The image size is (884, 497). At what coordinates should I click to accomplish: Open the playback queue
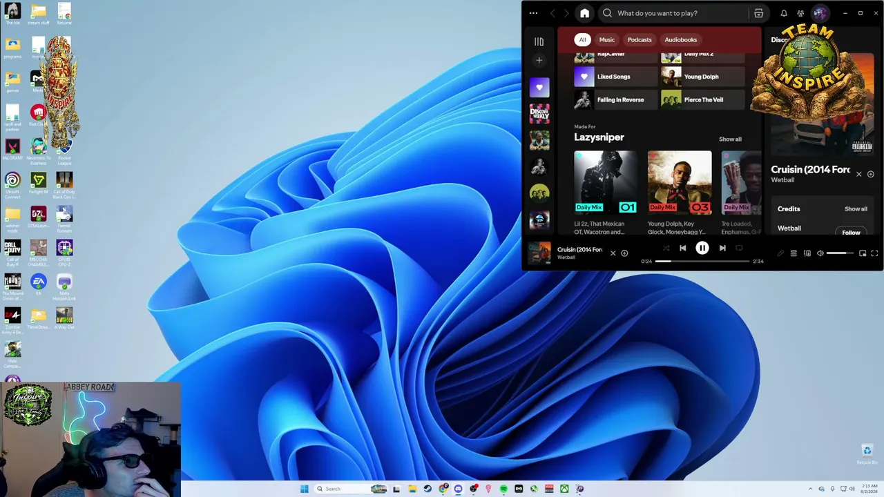click(794, 253)
